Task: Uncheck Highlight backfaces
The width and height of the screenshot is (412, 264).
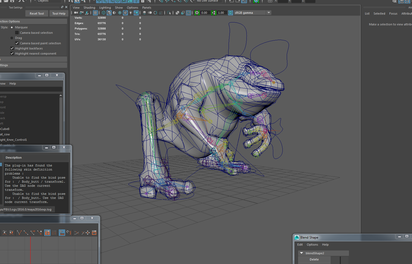Action: (x=12, y=48)
